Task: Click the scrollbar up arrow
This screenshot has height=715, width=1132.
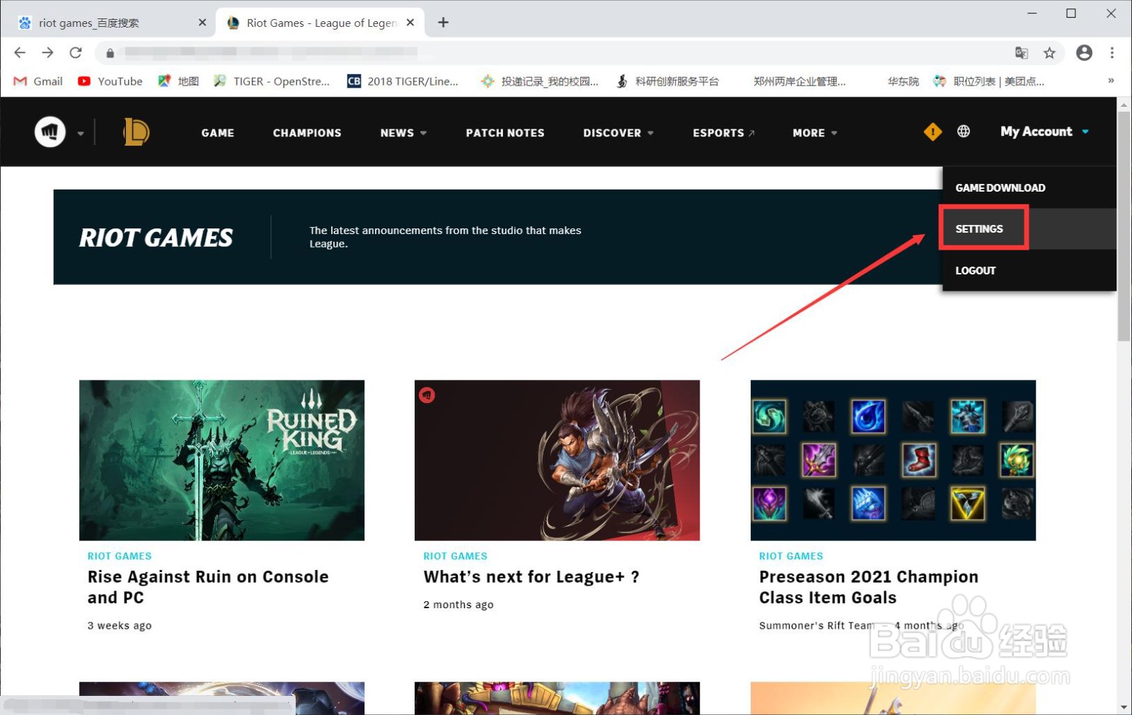Action: (1124, 105)
